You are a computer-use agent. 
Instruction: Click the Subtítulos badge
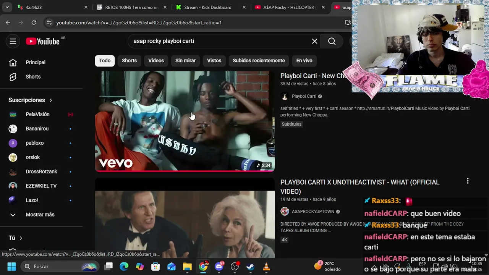point(291,124)
